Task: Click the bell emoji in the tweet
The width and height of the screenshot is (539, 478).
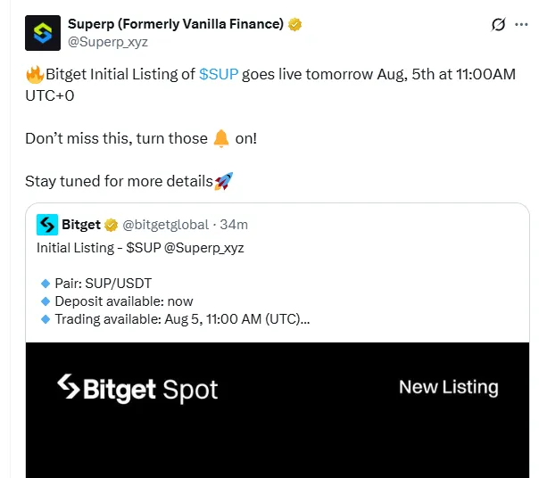Action: point(222,138)
